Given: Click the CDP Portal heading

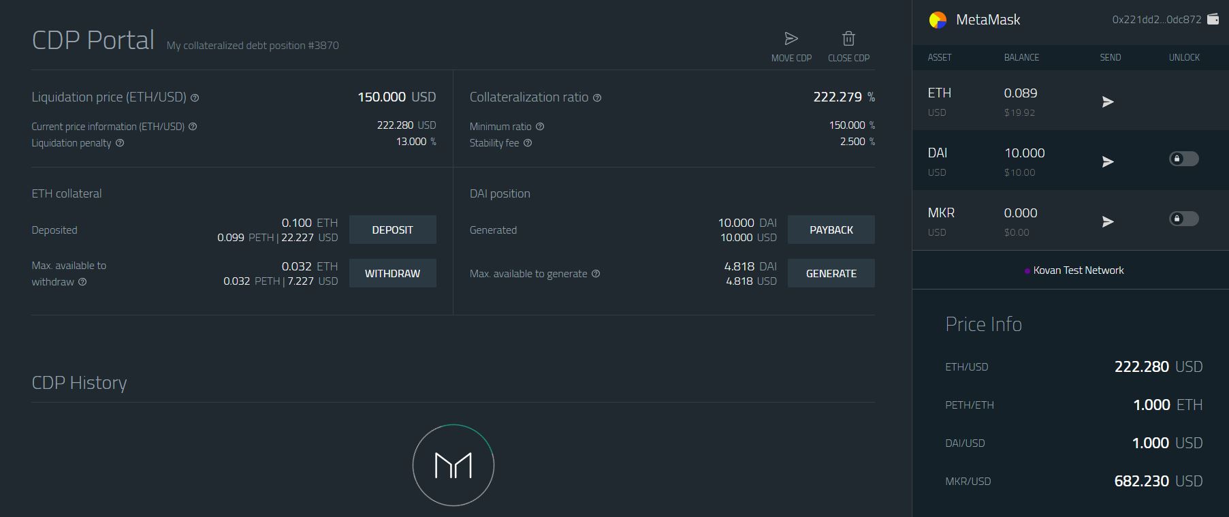Looking at the screenshot, I should 93,40.
